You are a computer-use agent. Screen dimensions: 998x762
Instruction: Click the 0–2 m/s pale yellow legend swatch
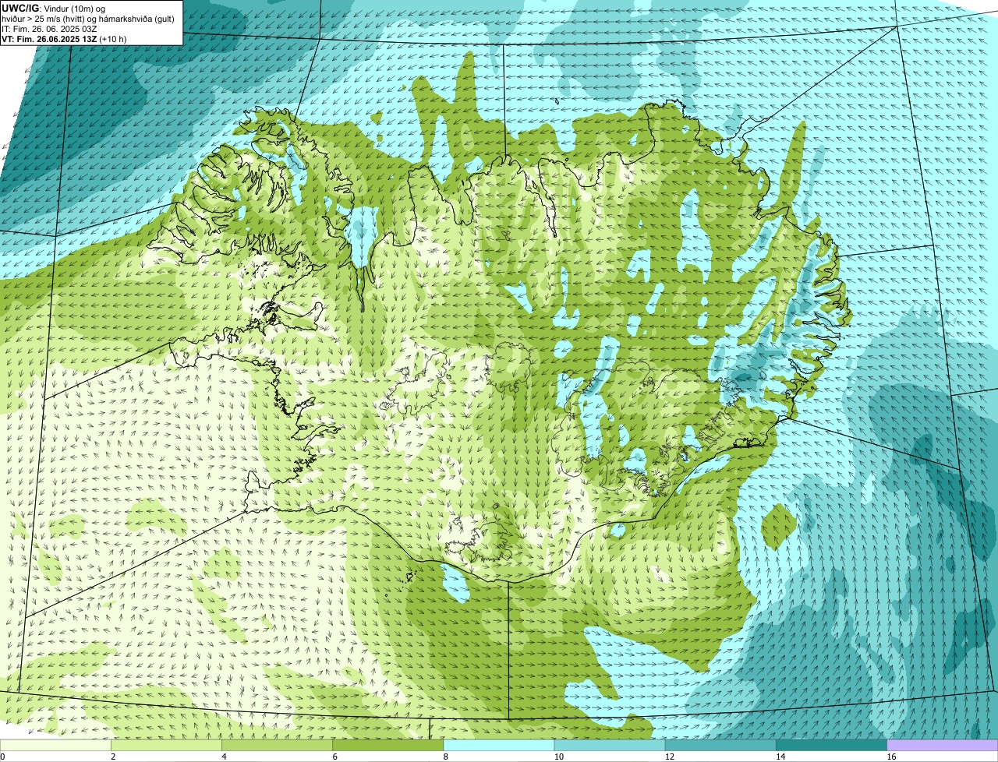pyautogui.click(x=55, y=745)
